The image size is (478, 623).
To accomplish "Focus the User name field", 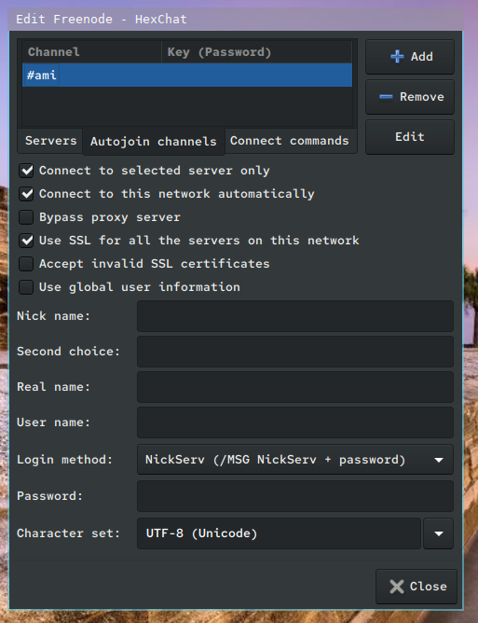I will pyautogui.click(x=295, y=422).
